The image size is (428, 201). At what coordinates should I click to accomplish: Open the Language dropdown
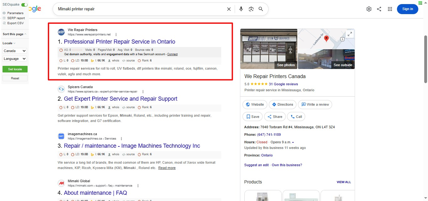point(15,59)
